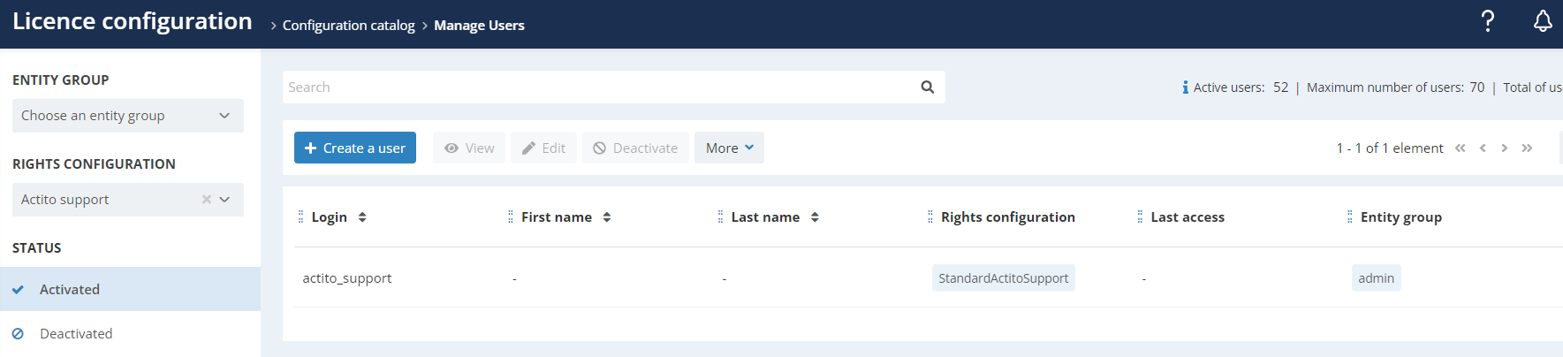
Task: Open the More actions dropdown
Action: tap(729, 148)
